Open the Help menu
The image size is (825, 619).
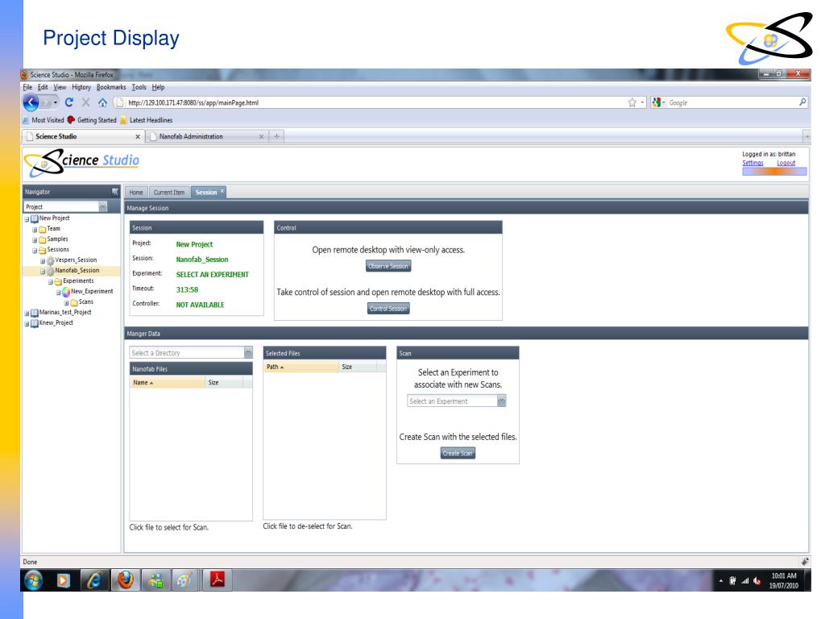point(159,87)
